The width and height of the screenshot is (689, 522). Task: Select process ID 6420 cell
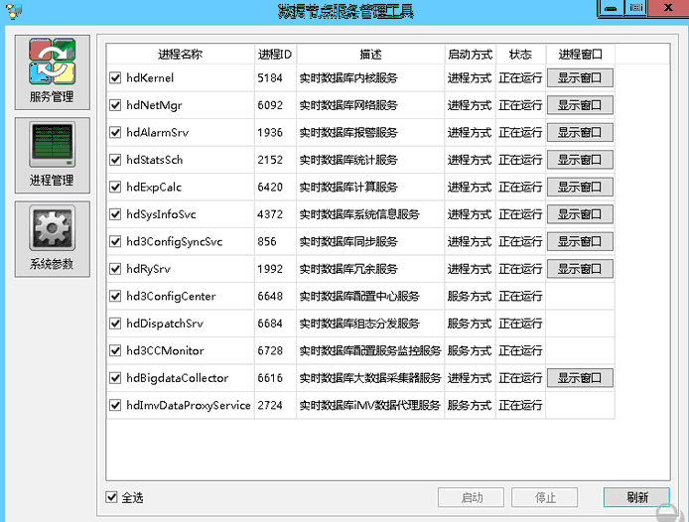(275, 187)
